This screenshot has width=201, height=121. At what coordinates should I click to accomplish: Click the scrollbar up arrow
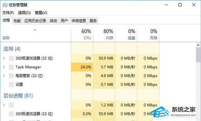point(198,45)
